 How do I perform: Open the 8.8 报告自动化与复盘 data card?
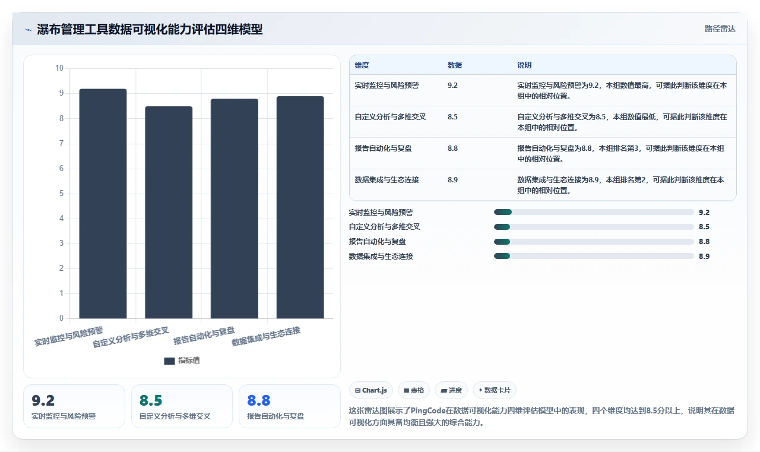[x=290, y=406]
